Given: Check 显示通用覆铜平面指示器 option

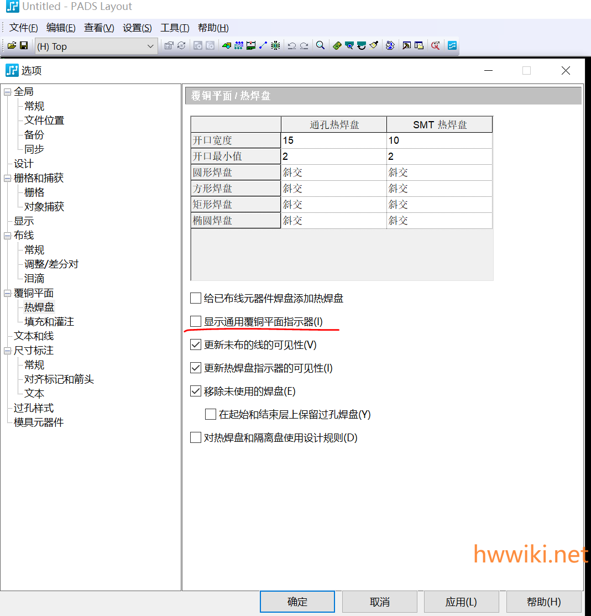Looking at the screenshot, I should coord(196,321).
